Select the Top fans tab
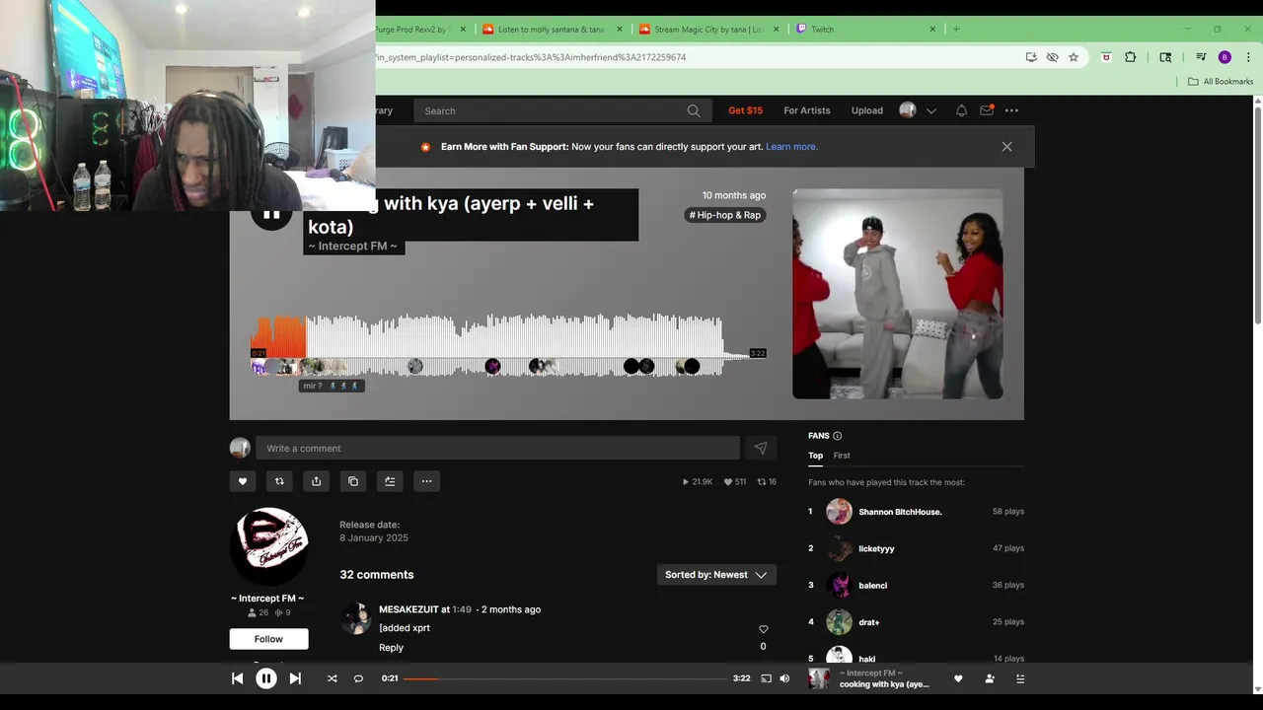1263x710 pixels. 815,456
